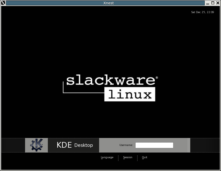Click the KDE Desktop label

pyautogui.click(x=75, y=145)
